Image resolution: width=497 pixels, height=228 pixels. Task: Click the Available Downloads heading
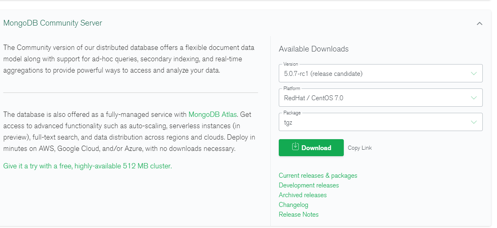pos(313,49)
